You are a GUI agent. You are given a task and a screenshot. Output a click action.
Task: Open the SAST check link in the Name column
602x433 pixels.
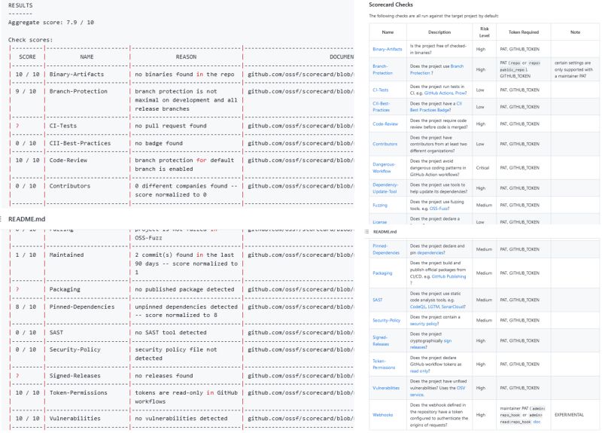378,300
